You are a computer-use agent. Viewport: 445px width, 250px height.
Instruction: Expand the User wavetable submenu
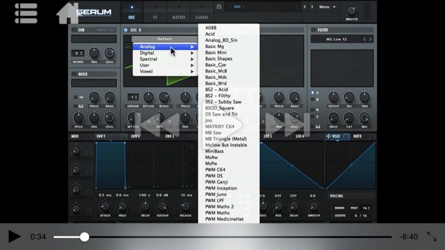pos(165,65)
